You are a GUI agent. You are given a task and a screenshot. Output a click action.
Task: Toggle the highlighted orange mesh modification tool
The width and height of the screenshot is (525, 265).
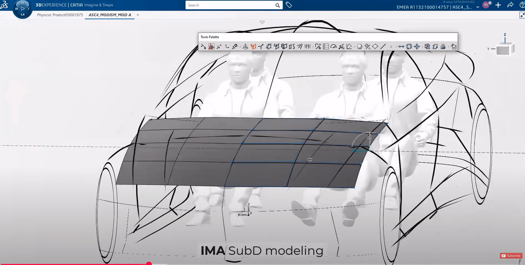[x=211, y=46]
